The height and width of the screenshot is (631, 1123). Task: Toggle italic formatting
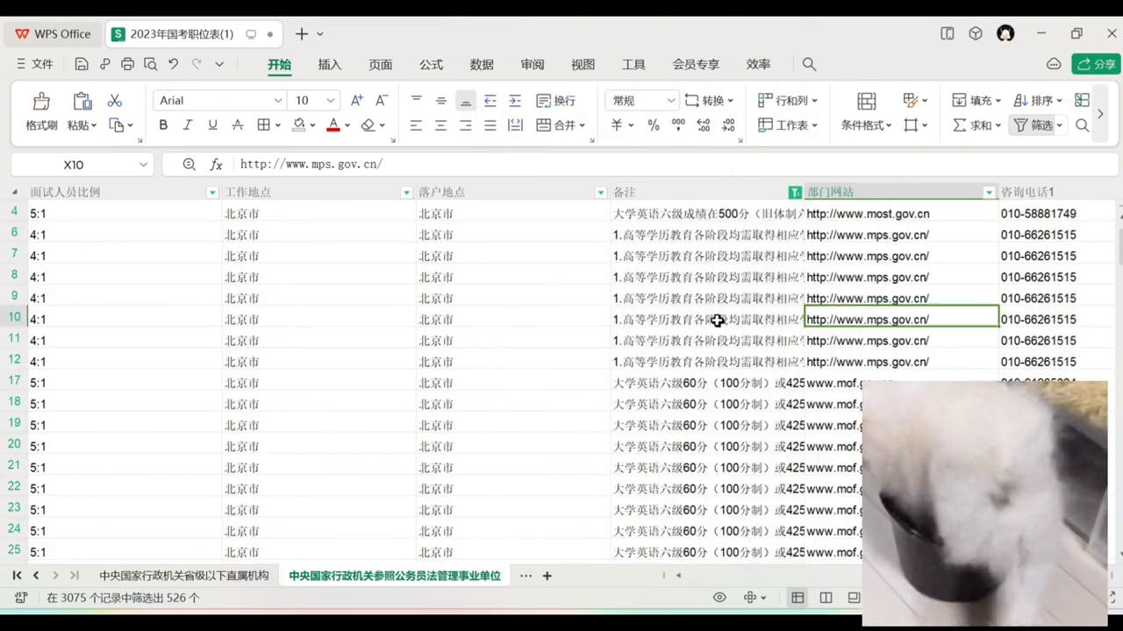[187, 125]
